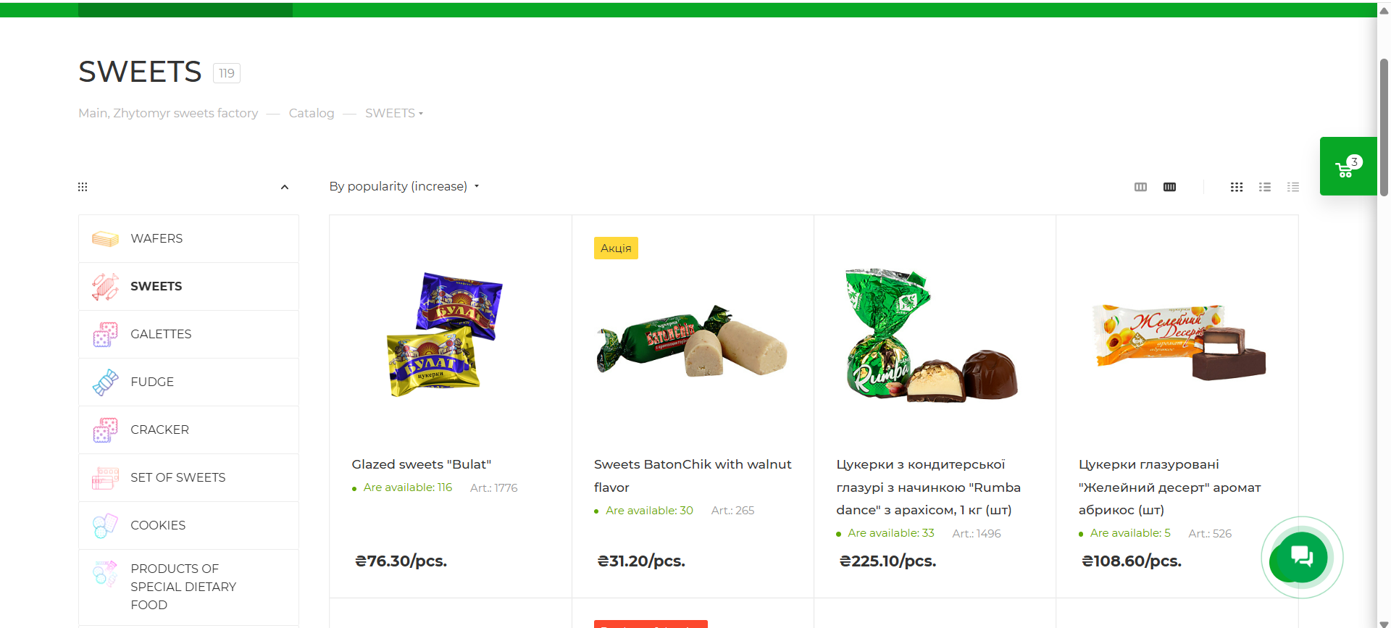
Task: Click the COOKIES category icon
Action: pos(105,525)
